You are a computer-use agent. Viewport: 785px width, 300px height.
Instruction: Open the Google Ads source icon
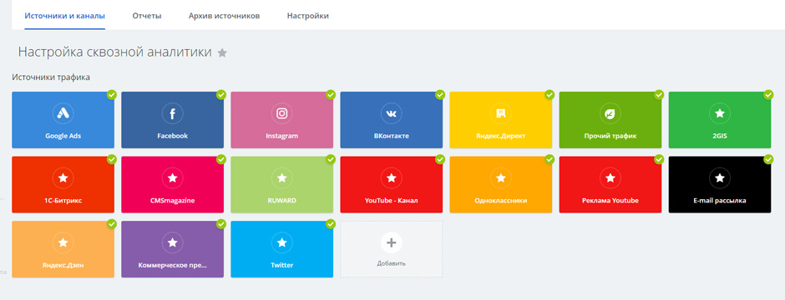click(63, 114)
